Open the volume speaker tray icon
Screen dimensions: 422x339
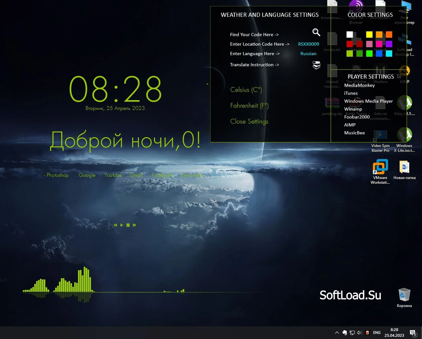click(359, 332)
